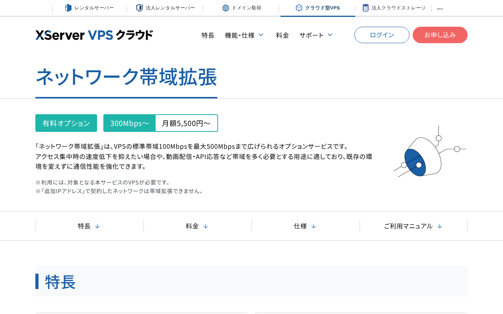This screenshot has width=503, height=314.
Task: Click the down arrow beside 仕様 anchor
Action: pos(314,226)
